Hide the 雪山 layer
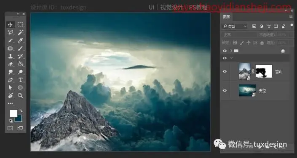Image resolution: width=297 pixels, height=158 pixels. point(225,71)
